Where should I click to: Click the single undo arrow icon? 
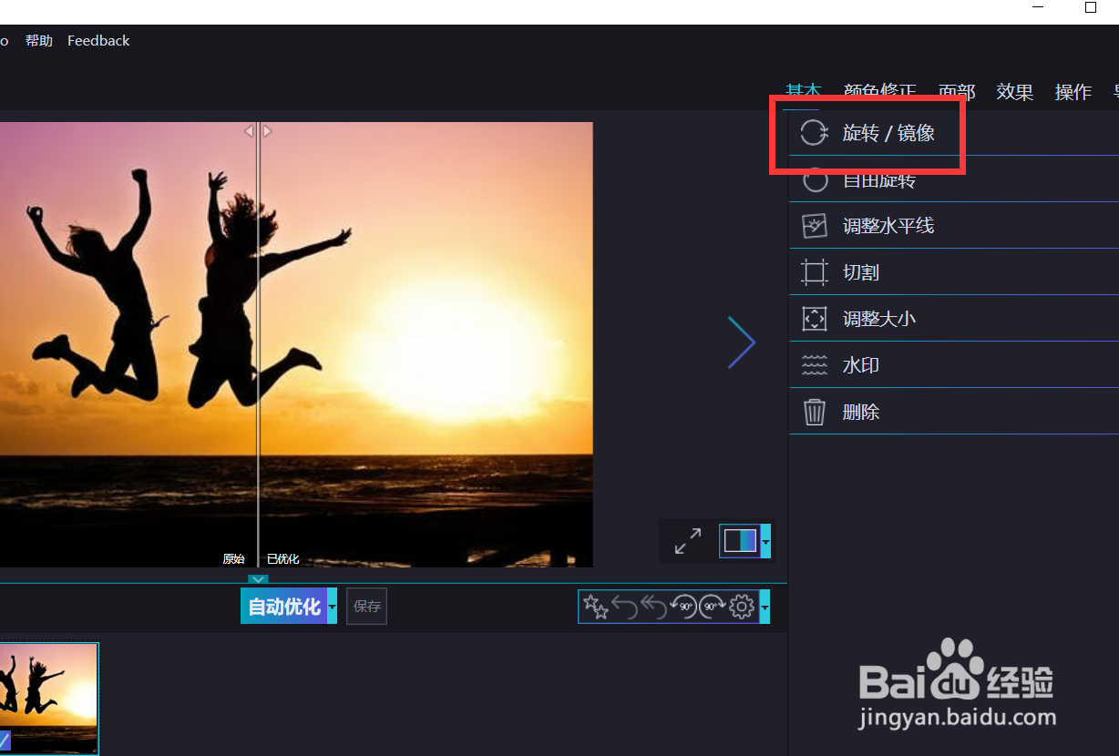tap(624, 607)
